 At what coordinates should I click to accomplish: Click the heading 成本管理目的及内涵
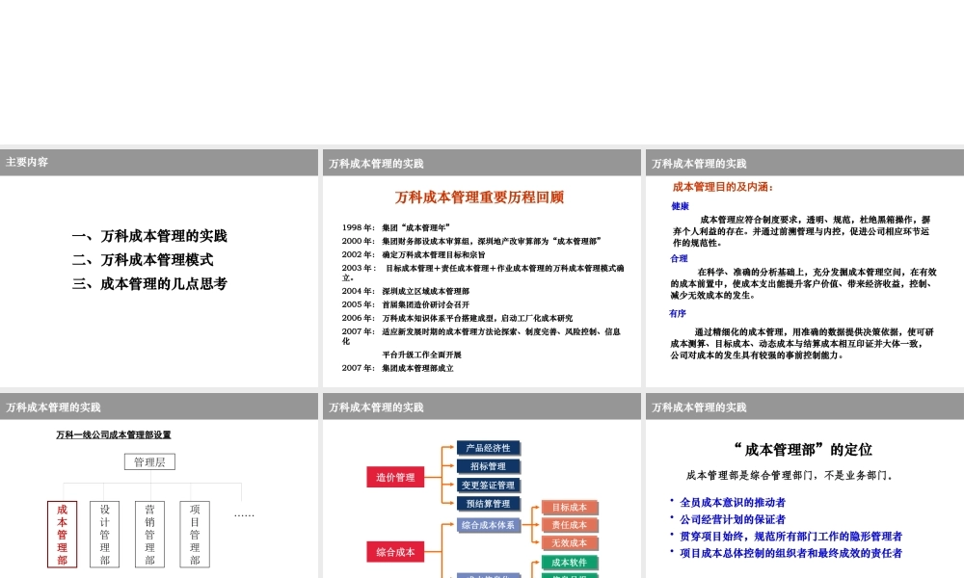[723, 187]
